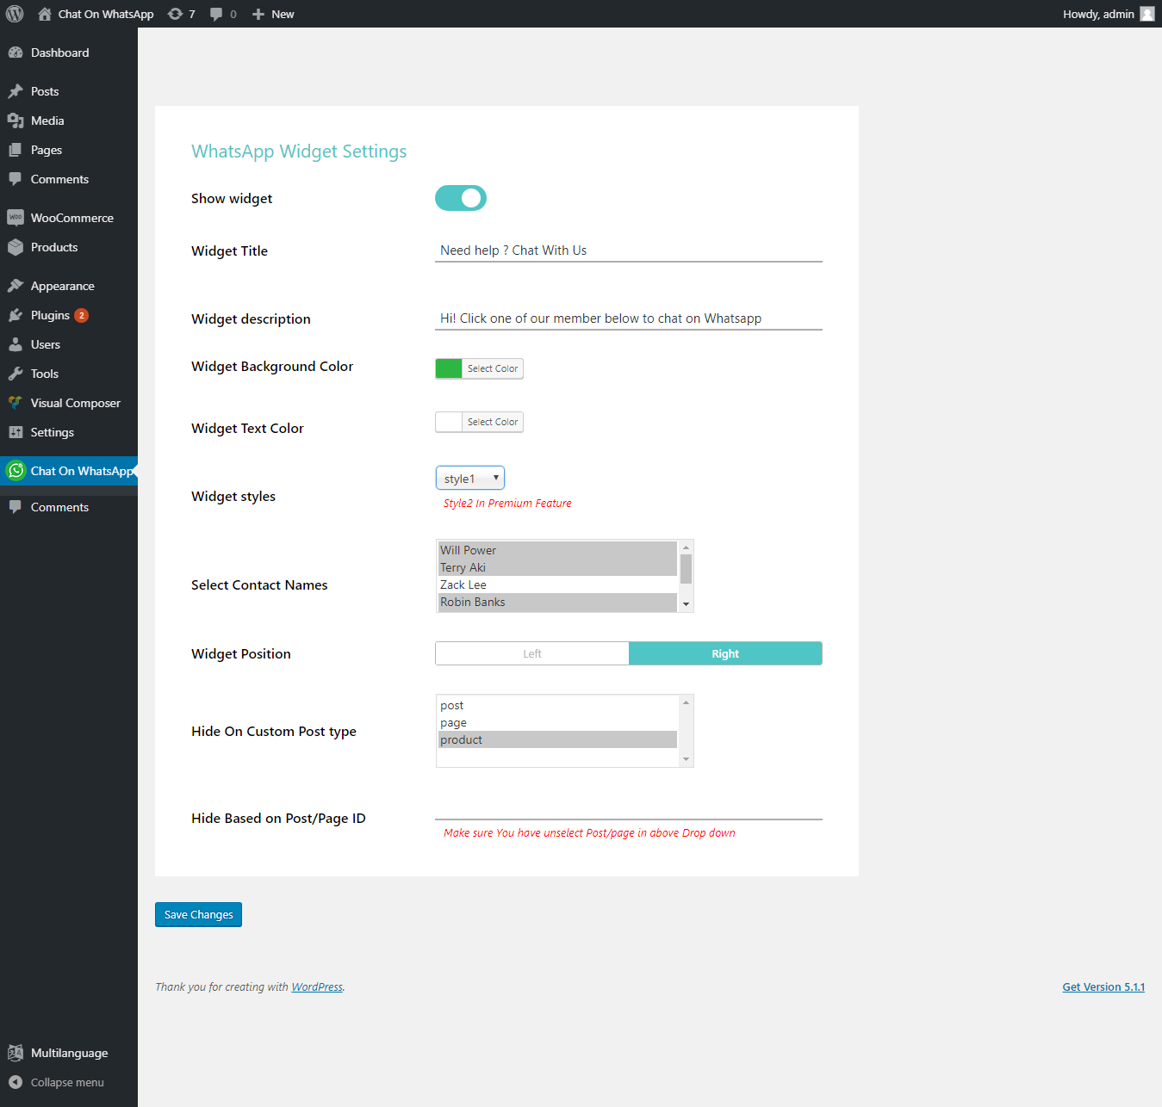1162x1107 pixels.
Task: Click the WordPress logo icon
Action: click(15, 14)
